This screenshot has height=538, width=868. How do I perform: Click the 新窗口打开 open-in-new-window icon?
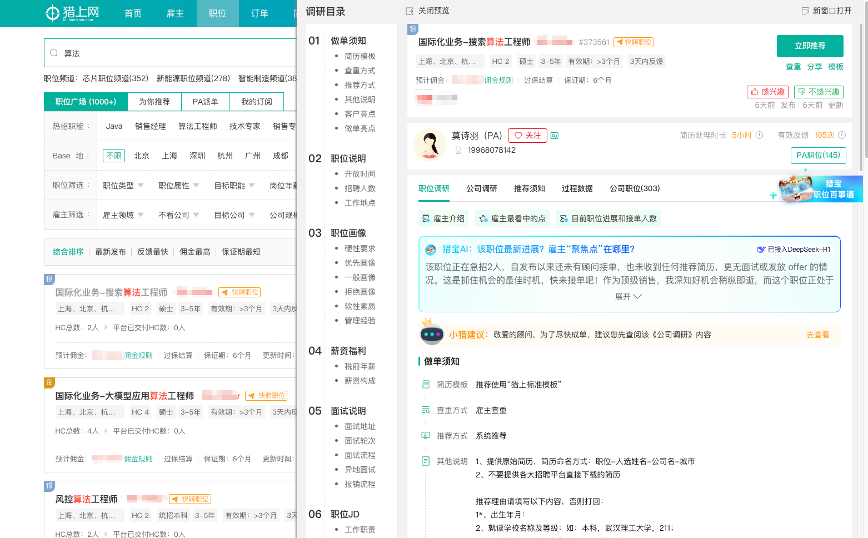[805, 11]
